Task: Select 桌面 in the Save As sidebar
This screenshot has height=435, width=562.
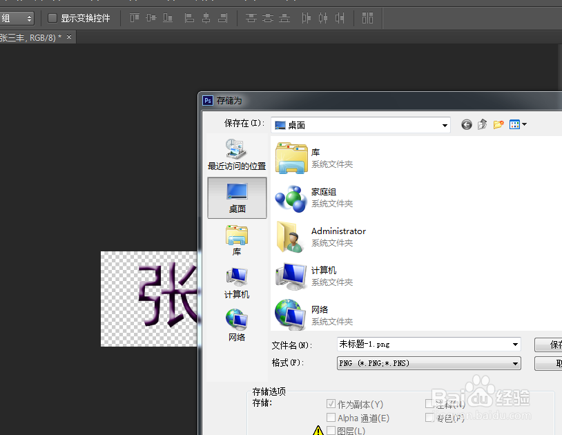Action: click(x=237, y=197)
